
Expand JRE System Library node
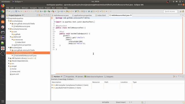[x=9, y=58]
